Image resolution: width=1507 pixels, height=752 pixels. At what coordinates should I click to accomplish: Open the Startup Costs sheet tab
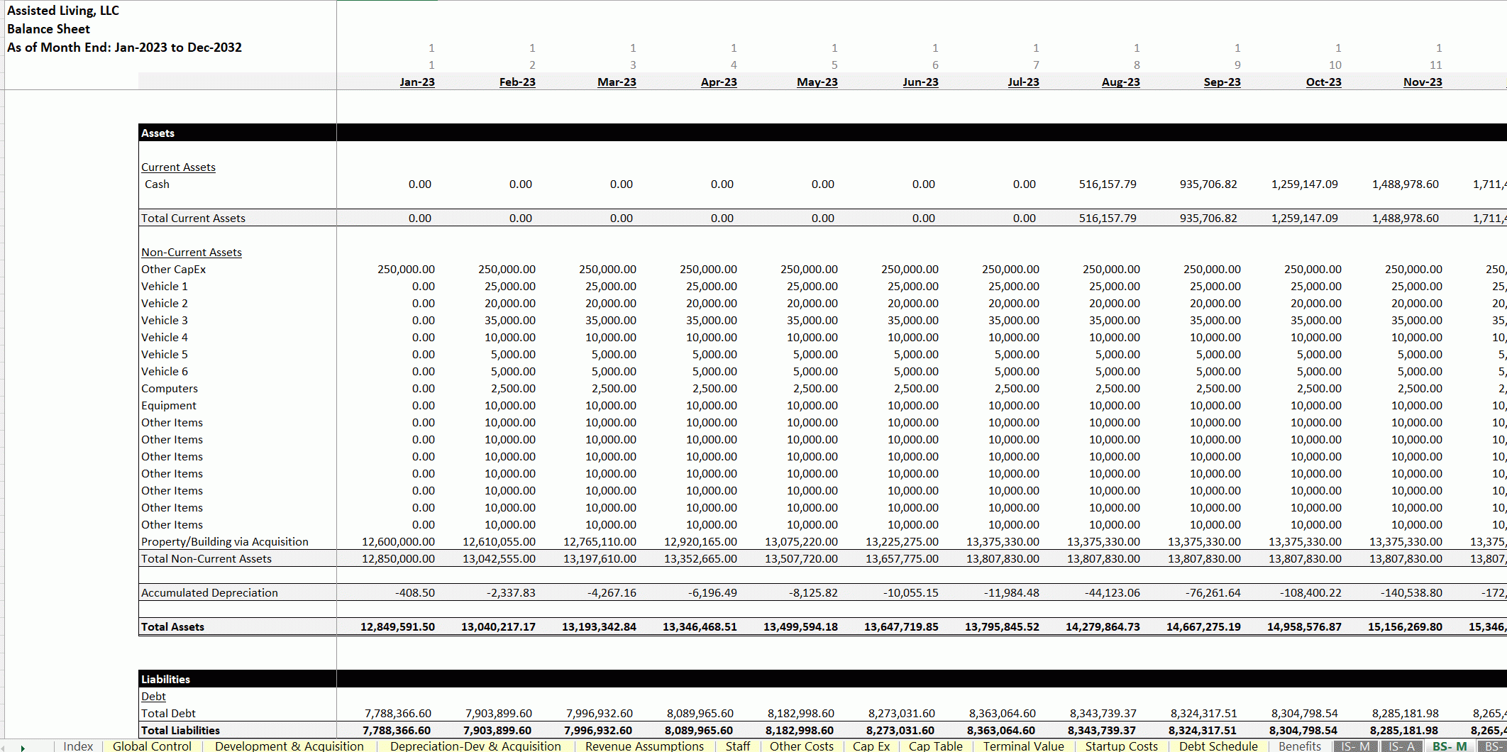tap(1121, 746)
